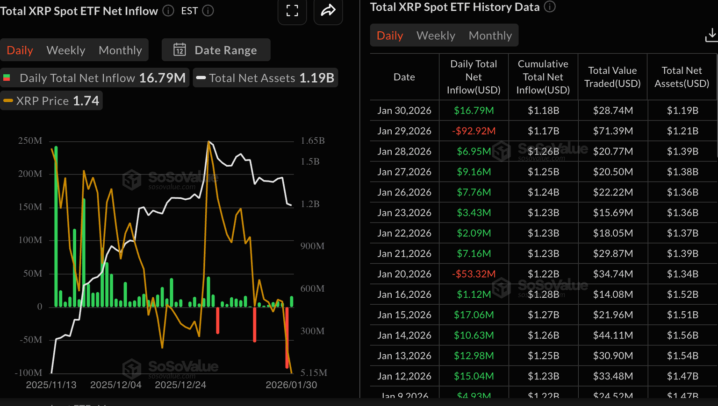The height and width of the screenshot is (406, 718).
Task: Click the Daily Total Net Inflow column header
Action: coord(474,77)
